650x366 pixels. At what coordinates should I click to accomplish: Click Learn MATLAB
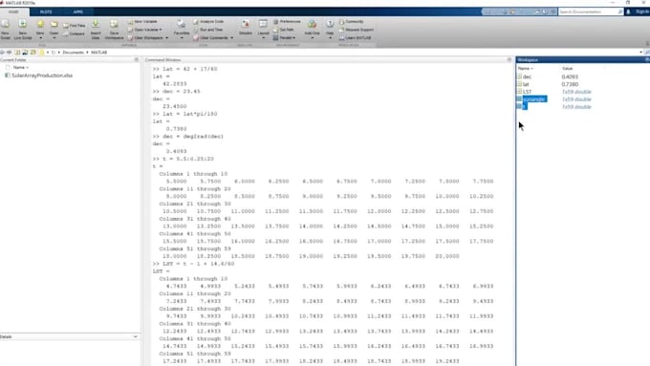pos(356,37)
